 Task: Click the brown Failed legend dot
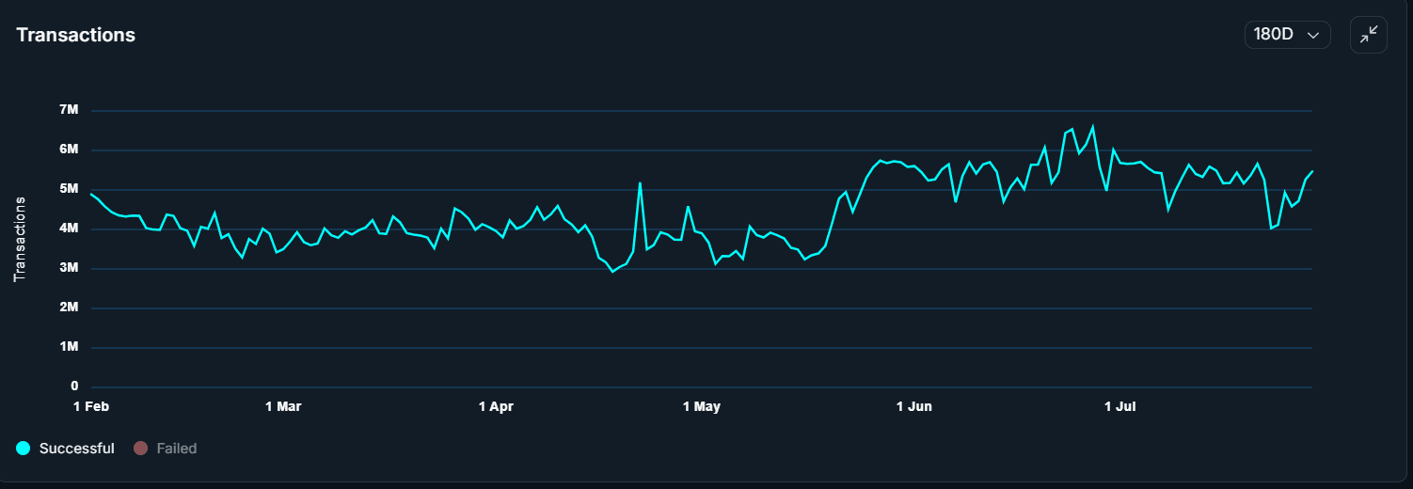point(141,449)
